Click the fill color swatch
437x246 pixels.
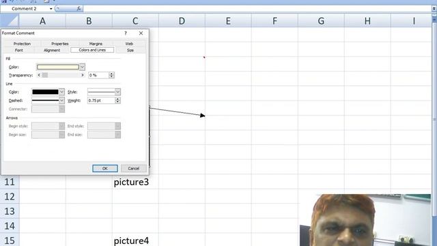[x=58, y=67]
